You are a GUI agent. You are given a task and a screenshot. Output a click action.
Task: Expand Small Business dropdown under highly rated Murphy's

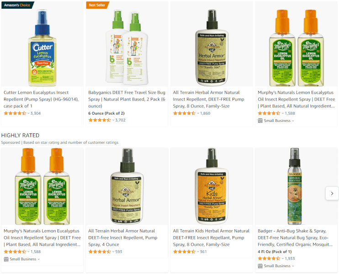(39, 259)
